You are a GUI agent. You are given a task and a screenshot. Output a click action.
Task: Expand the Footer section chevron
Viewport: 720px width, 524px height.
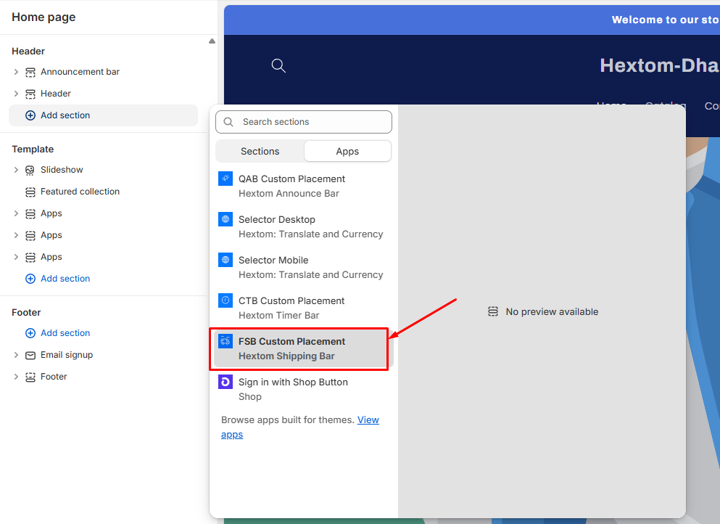coord(16,377)
